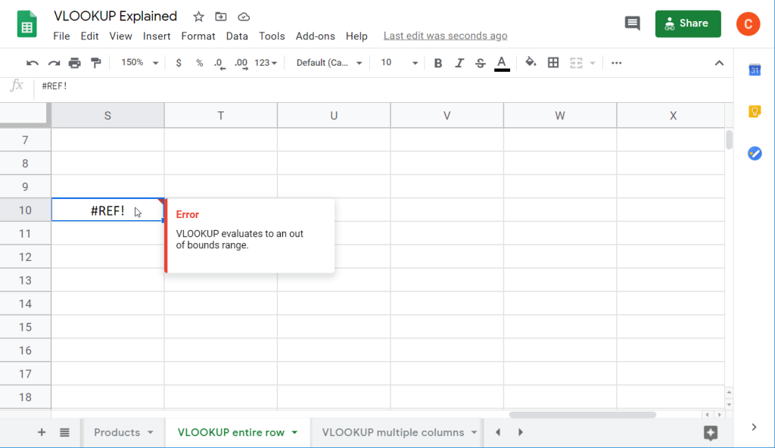Click the Decrease decimal places icon

pos(219,63)
